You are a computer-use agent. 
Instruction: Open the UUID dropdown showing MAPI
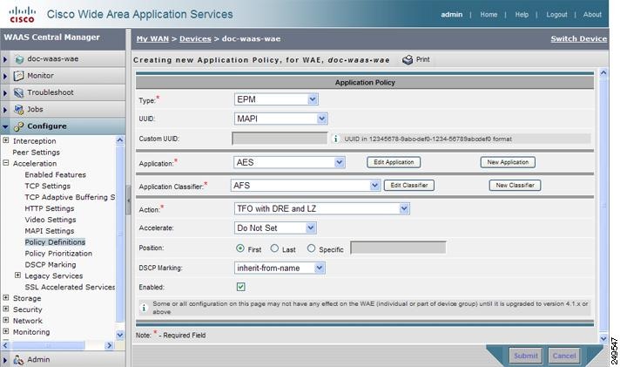pyautogui.click(x=280, y=119)
